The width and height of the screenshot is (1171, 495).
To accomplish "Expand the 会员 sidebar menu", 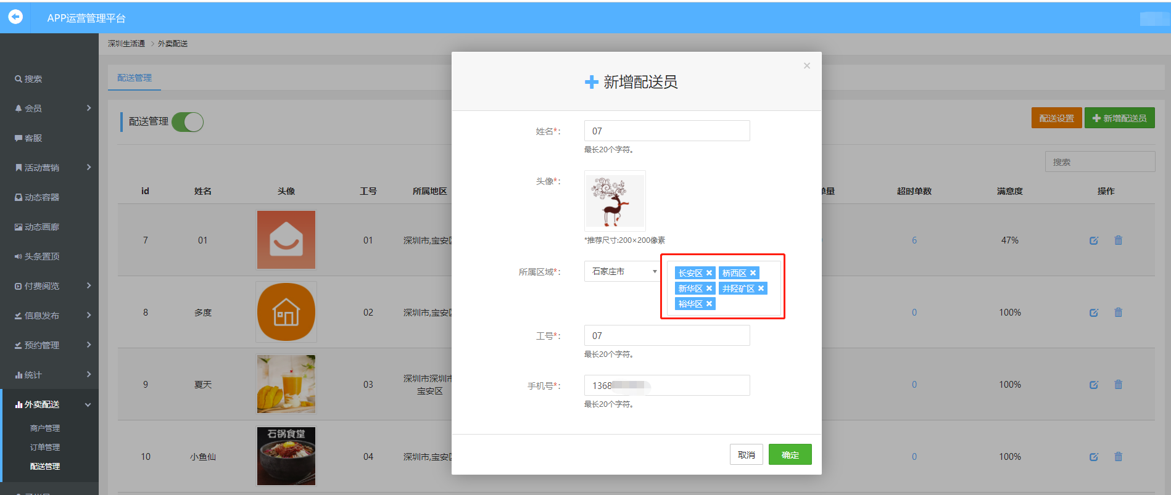I will coord(49,108).
